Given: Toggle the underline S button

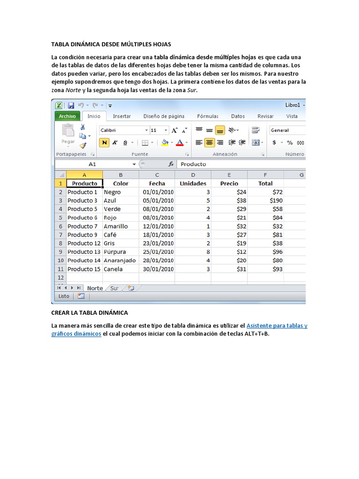Looking at the screenshot, I should [x=125, y=143].
